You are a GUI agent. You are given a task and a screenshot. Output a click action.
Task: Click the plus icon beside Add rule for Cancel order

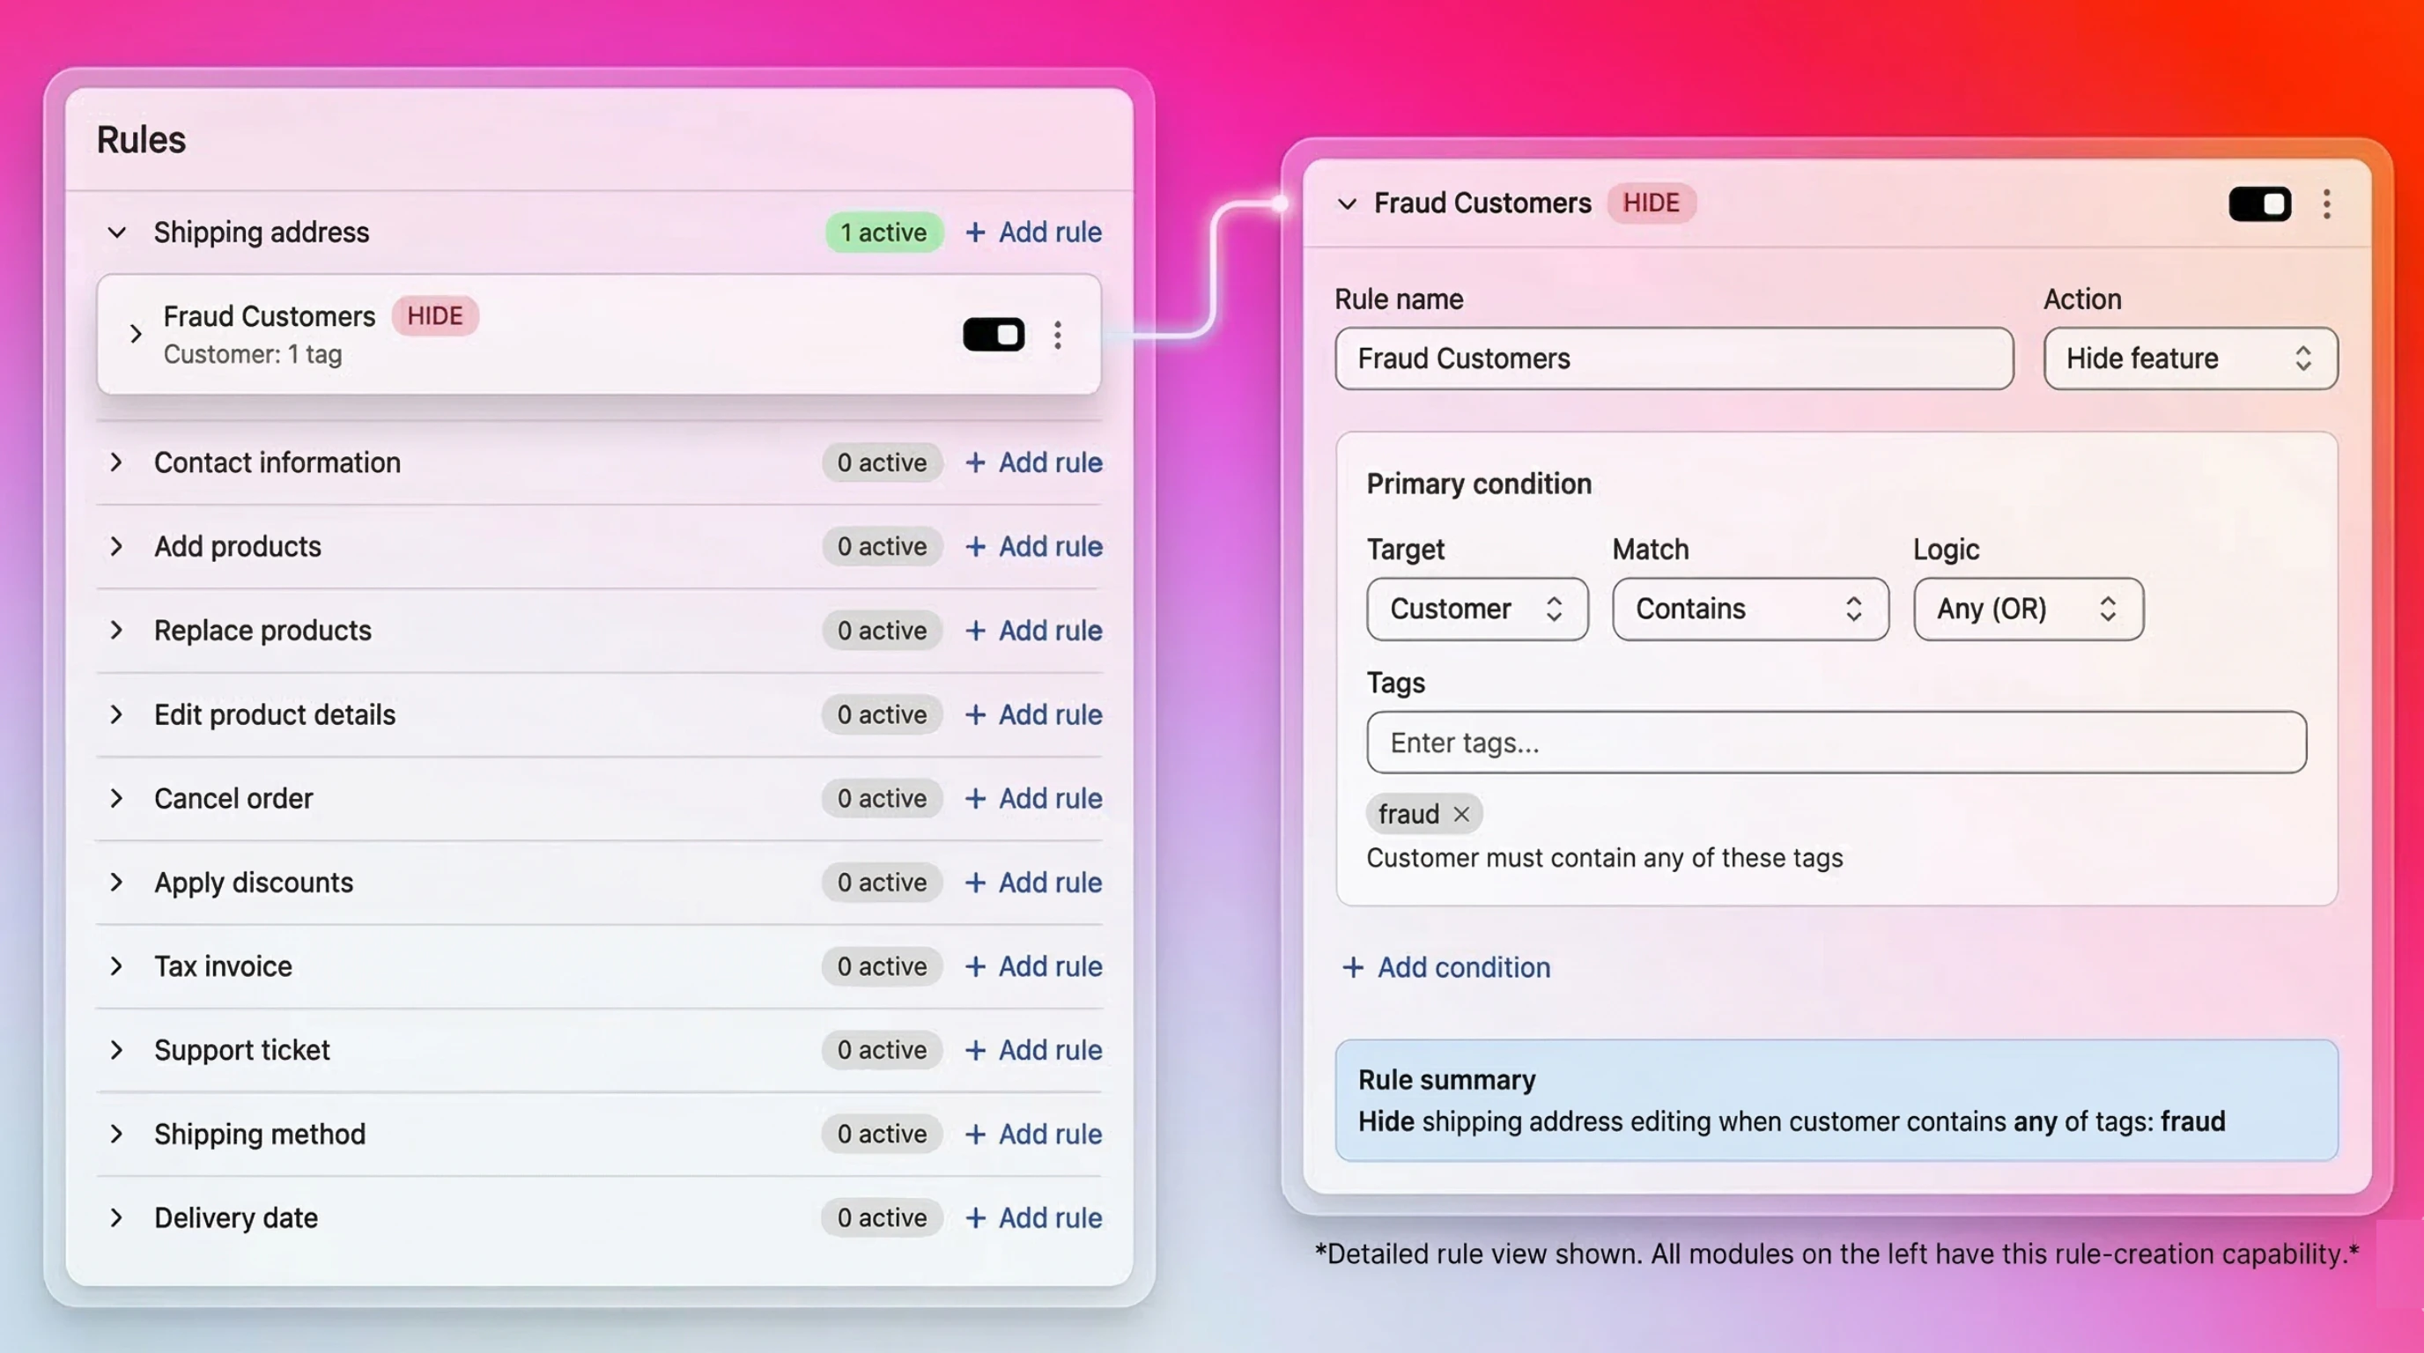976,798
